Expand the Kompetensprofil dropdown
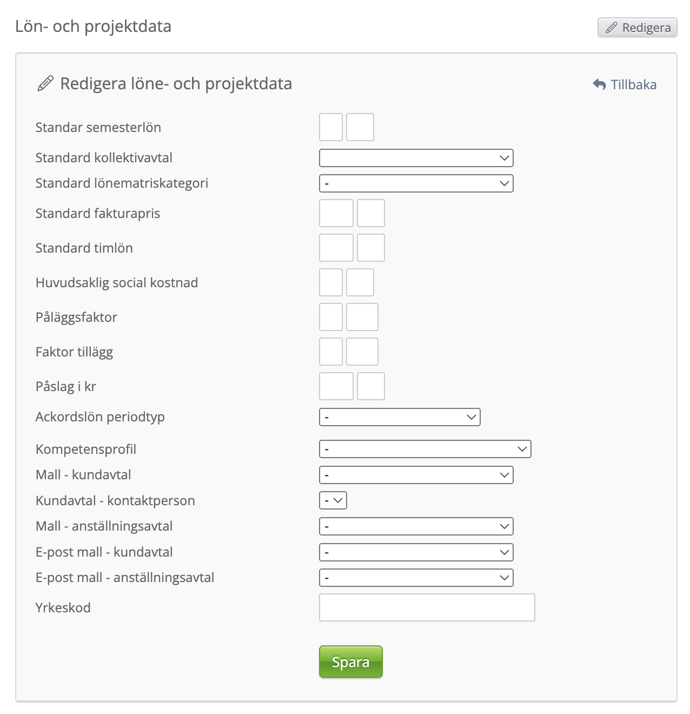 point(425,449)
